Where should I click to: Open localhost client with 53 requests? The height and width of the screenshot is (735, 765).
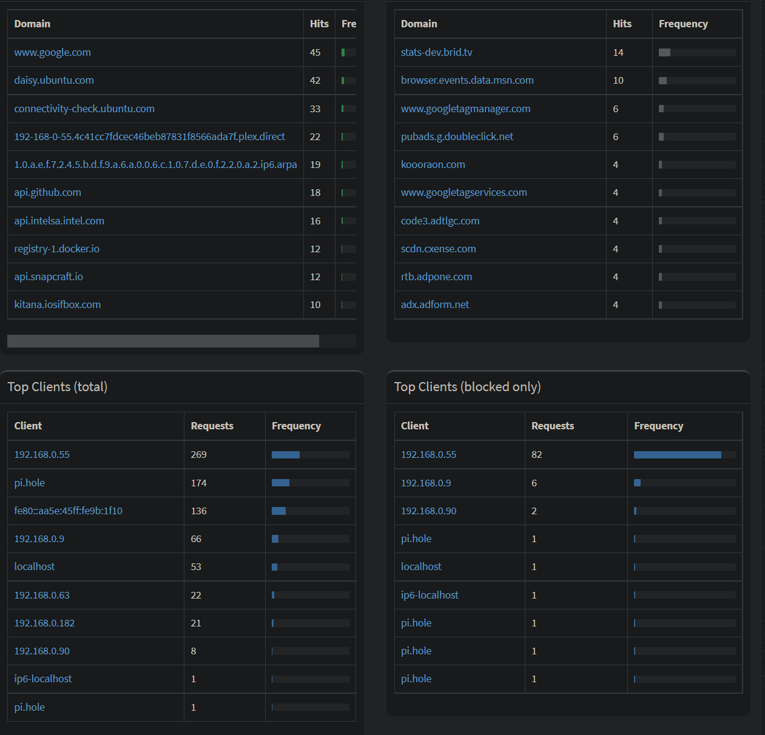click(x=35, y=566)
